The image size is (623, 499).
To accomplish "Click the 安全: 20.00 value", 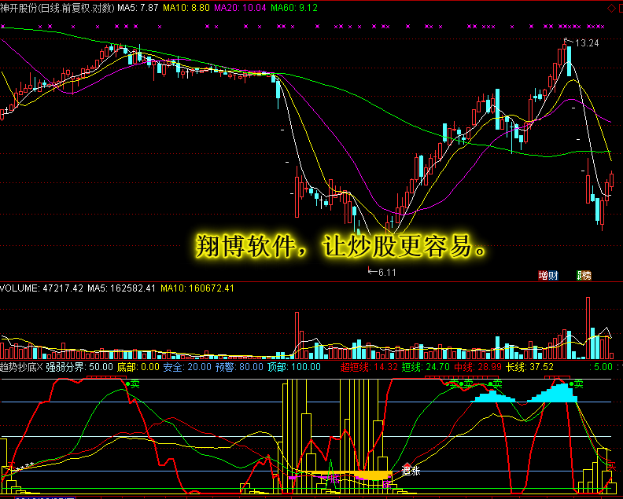I will point(187,367).
